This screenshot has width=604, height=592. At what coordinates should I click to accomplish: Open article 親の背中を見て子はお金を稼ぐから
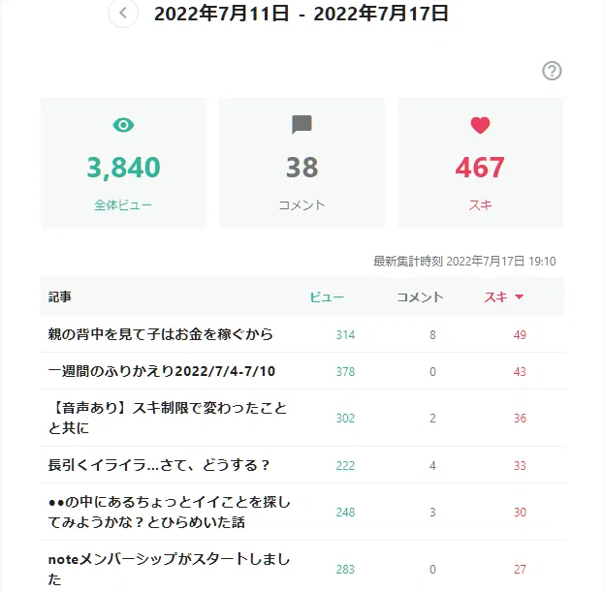point(161,334)
